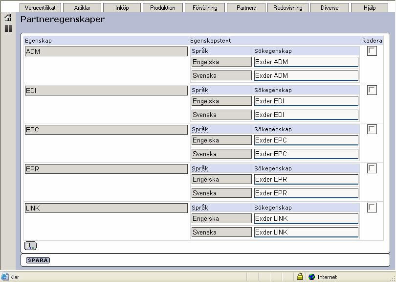Edit the Svenska search text for ADM

click(x=306, y=75)
